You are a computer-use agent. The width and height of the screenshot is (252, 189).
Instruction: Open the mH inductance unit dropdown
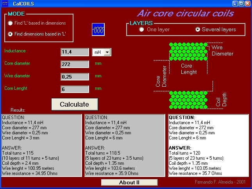pyautogui.click(x=107, y=52)
